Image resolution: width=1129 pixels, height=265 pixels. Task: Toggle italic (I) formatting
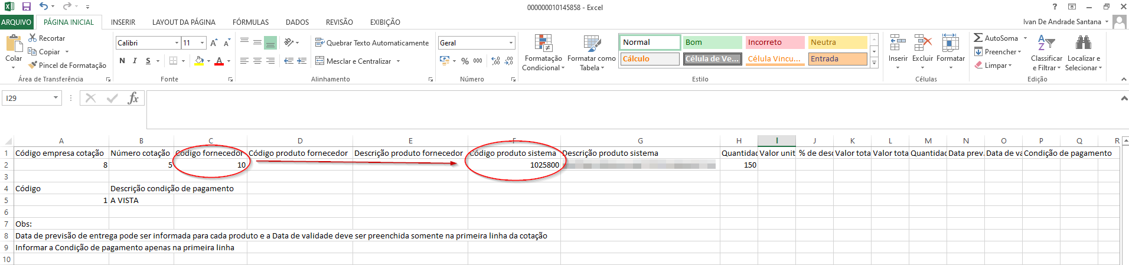click(135, 61)
